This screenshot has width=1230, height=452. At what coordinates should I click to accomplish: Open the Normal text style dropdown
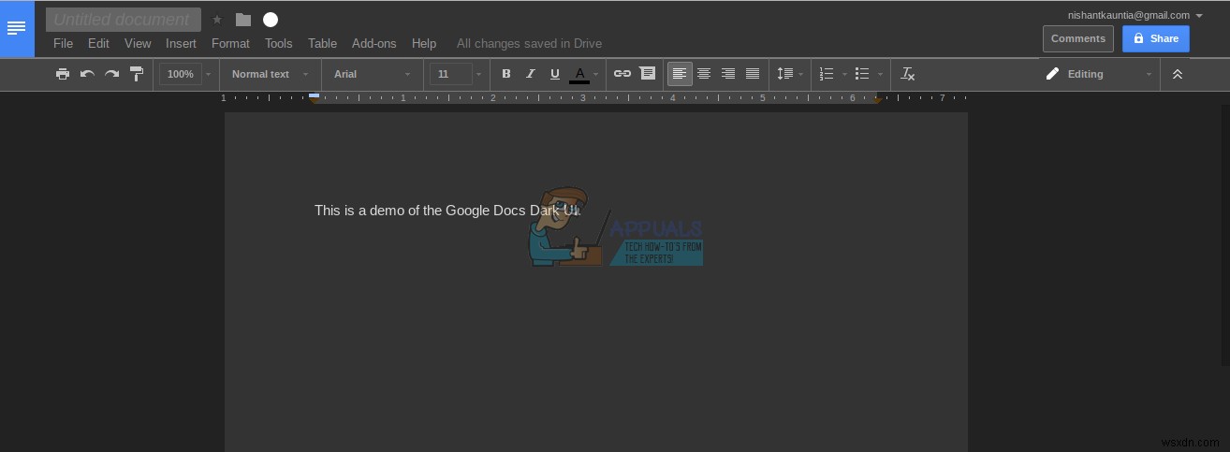click(271, 74)
